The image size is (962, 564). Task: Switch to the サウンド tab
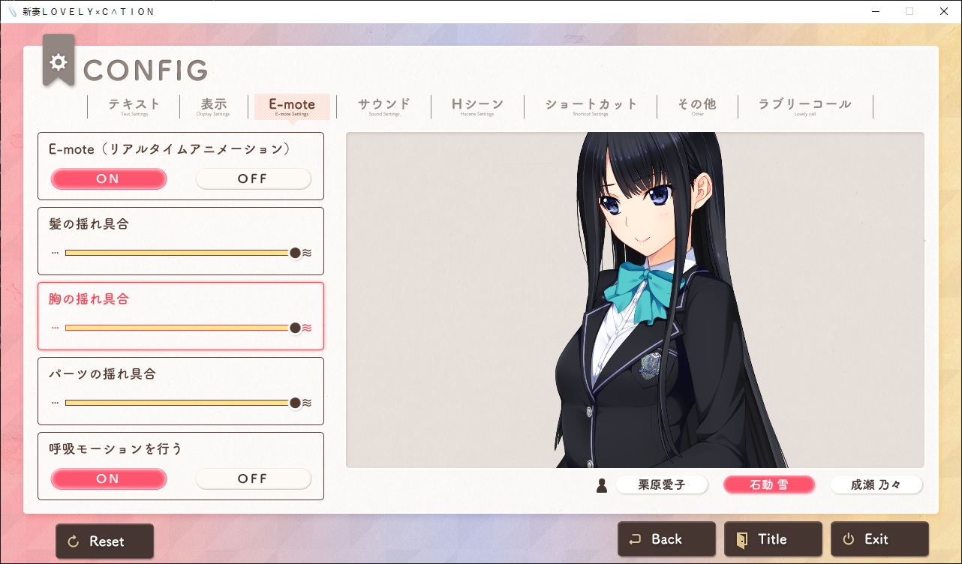pos(383,106)
